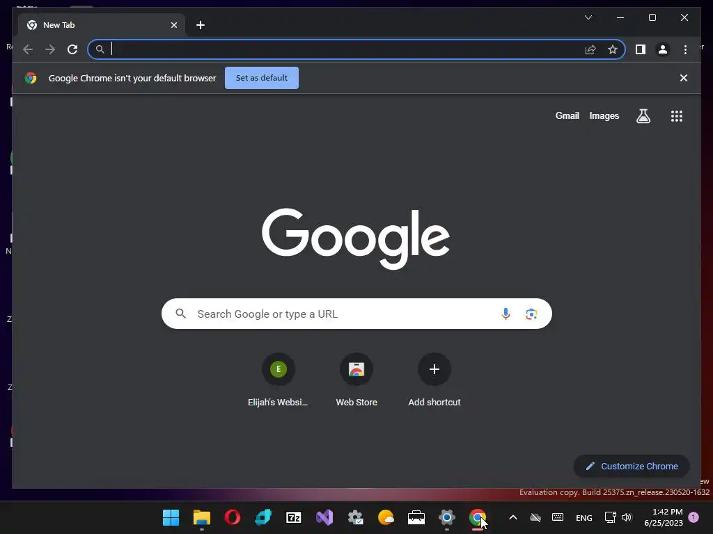This screenshot has width=713, height=534.
Task: Click the Add shortcut plus tile
Action: pyautogui.click(x=434, y=380)
